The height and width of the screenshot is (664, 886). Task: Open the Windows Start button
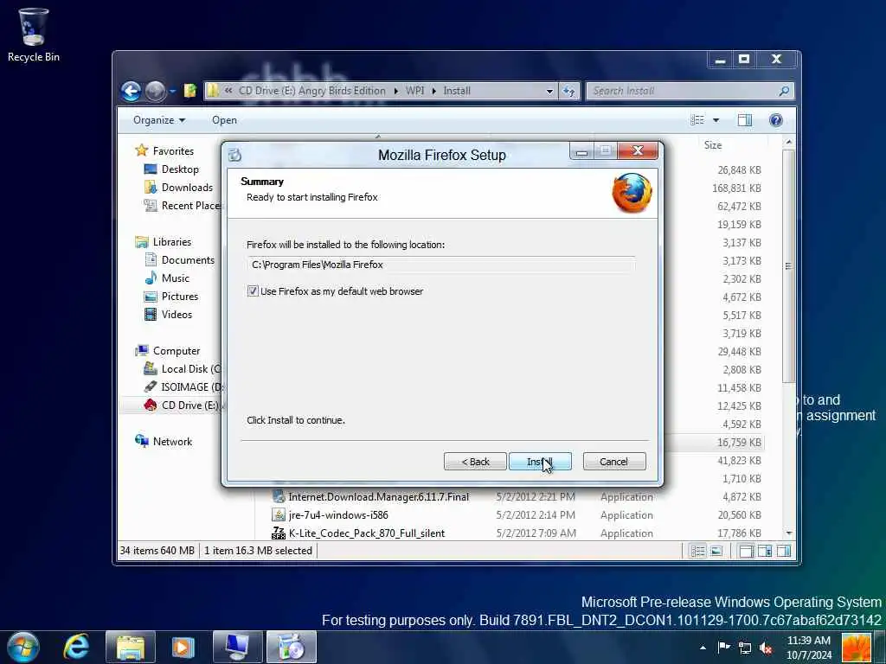tap(23, 647)
